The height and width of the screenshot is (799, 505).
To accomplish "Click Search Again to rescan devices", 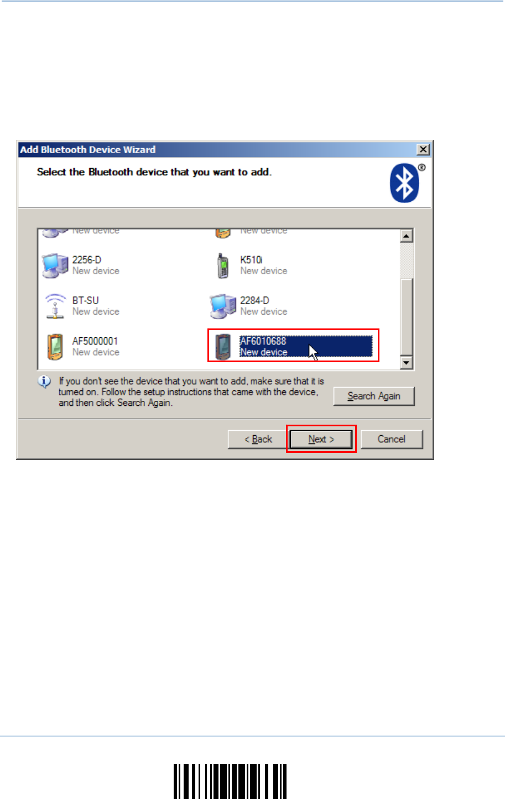I will (x=374, y=396).
